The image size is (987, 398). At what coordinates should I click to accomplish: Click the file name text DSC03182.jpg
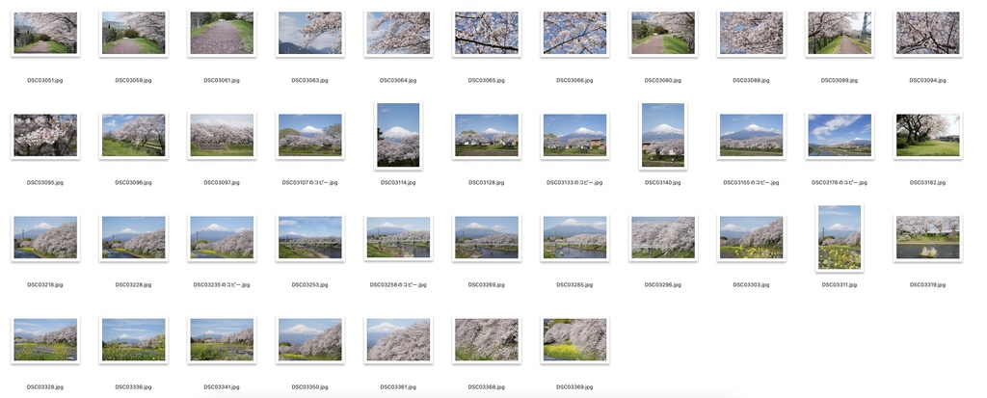tap(928, 183)
